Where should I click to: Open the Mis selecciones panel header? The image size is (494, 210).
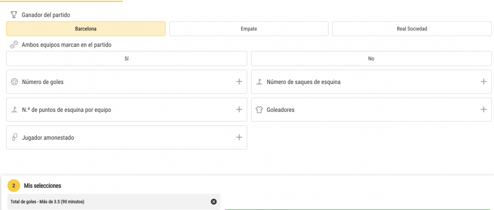43,186
